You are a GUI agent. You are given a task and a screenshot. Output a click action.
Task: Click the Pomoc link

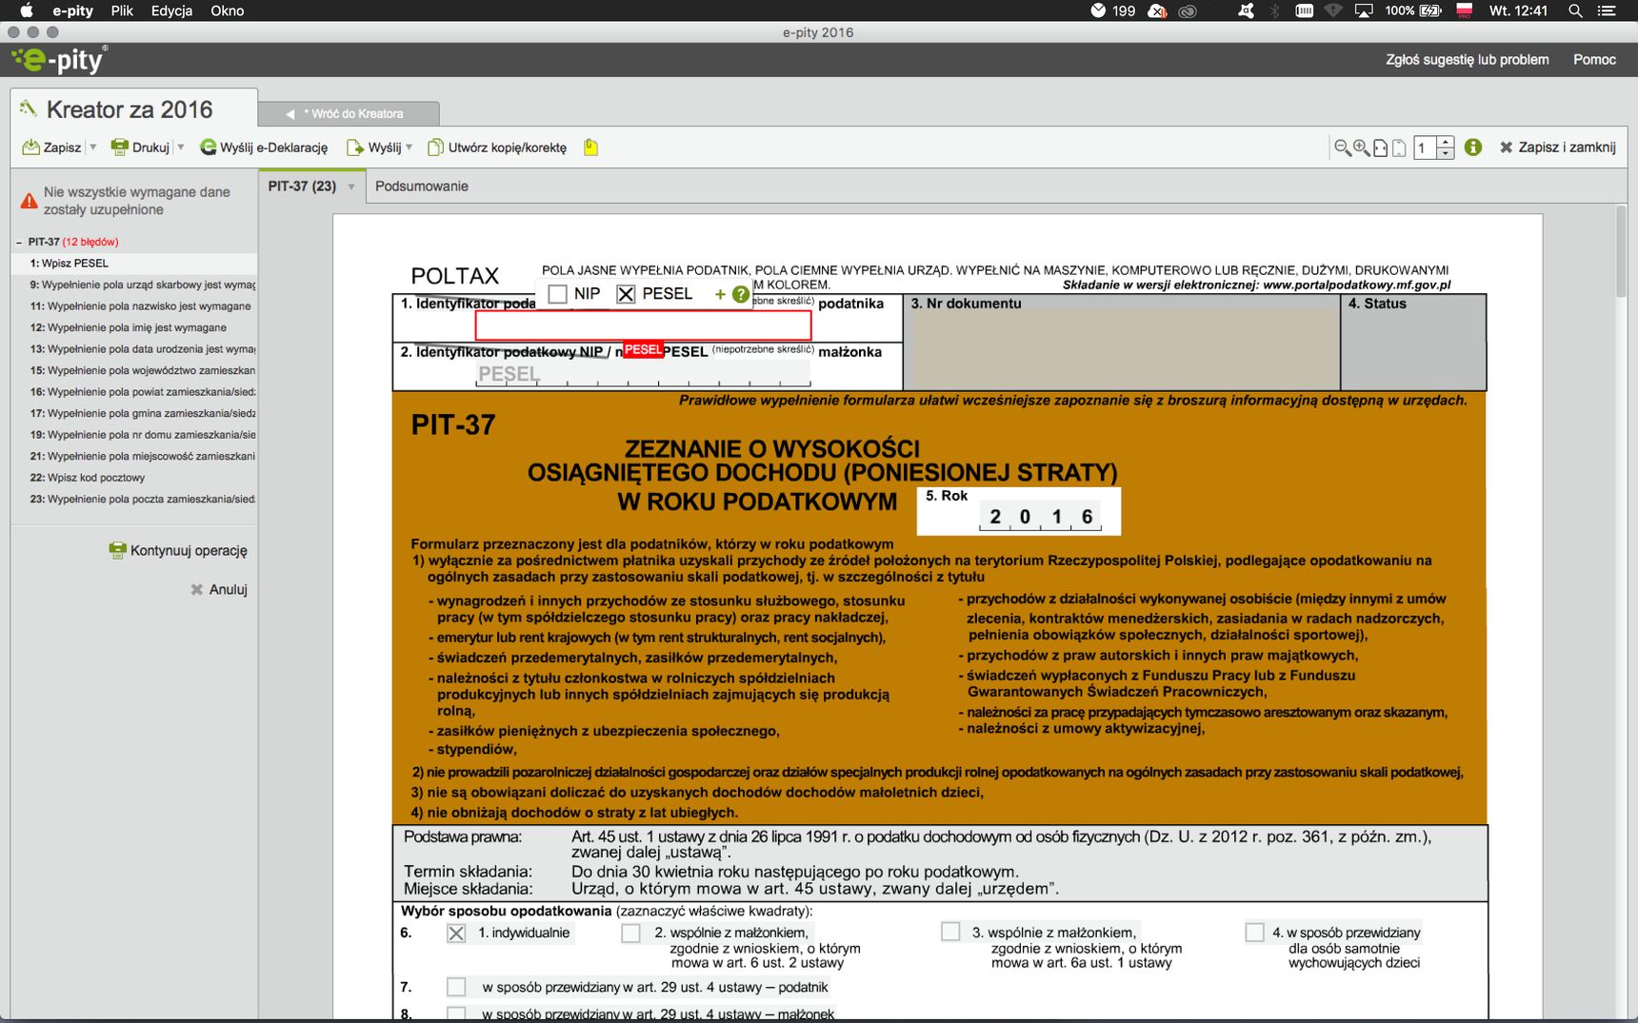click(1594, 59)
